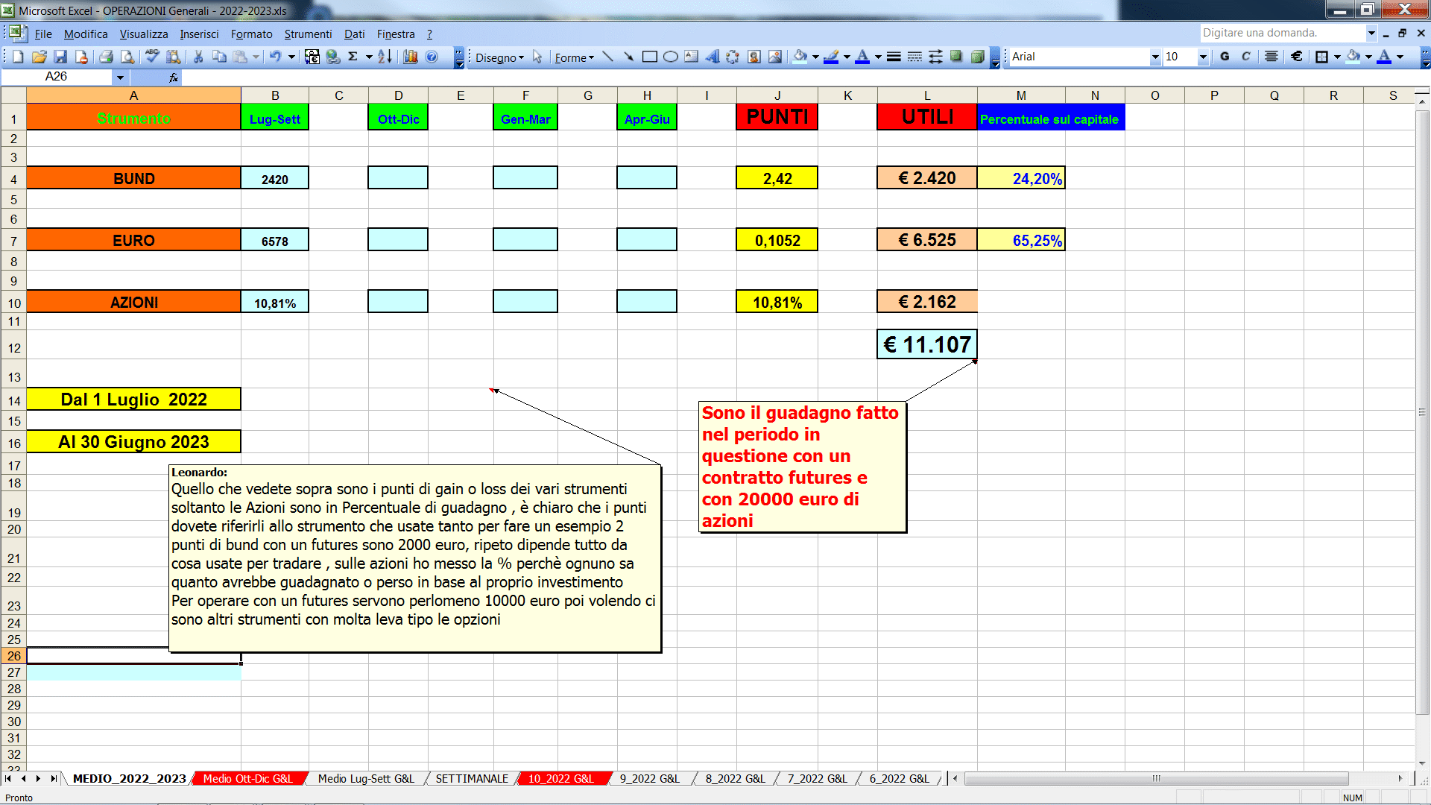This screenshot has height=805, width=1431.
Task: Insert WordArt from the Drawing toolbar
Action: click(x=713, y=57)
